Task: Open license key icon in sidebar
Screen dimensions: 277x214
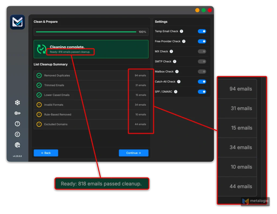Action: click(x=17, y=113)
